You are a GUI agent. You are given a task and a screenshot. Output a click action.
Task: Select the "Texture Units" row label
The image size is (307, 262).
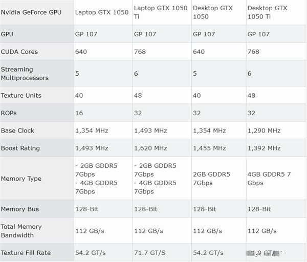(x=21, y=96)
